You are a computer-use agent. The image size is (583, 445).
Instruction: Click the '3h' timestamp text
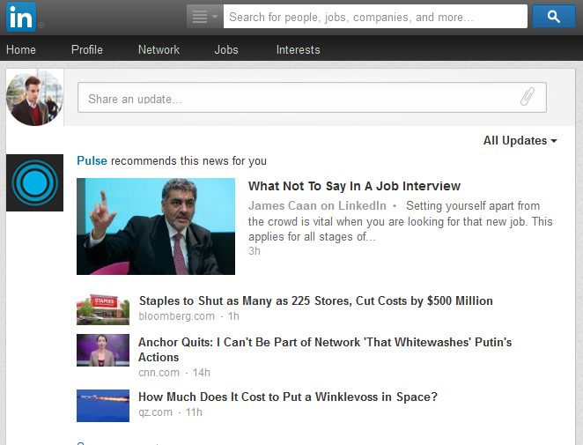(x=255, y=251)
